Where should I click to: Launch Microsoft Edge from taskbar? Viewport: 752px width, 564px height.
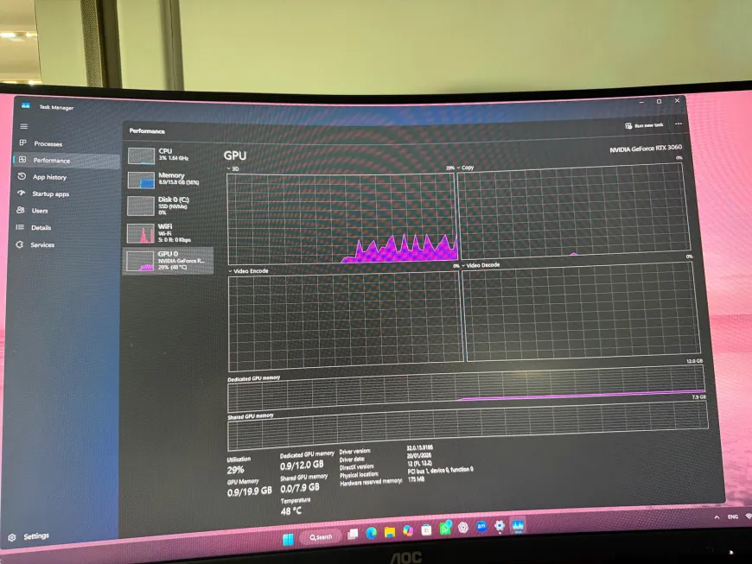tap(371, 533)
